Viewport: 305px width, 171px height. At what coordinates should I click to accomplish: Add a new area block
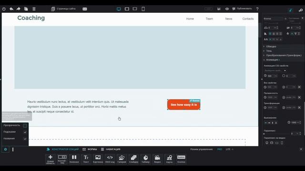51,160
